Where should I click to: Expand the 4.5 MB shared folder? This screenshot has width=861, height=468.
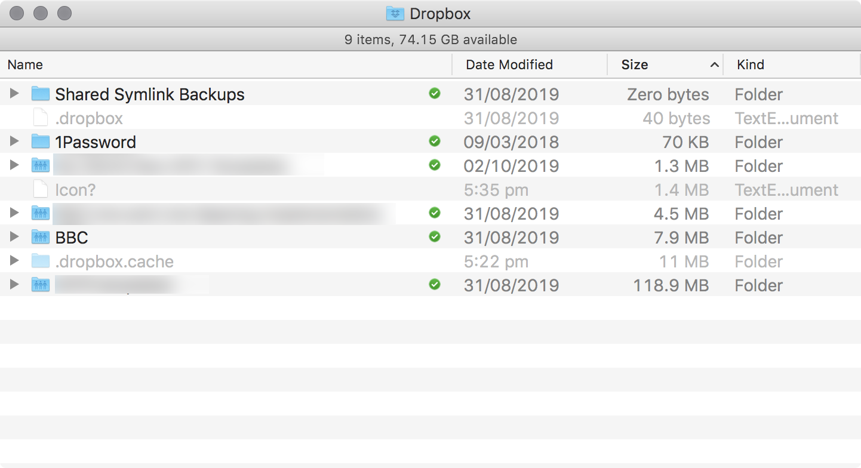tap(15, 213)
